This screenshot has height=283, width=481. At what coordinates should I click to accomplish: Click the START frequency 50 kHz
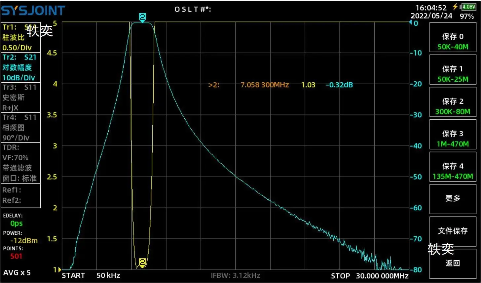click(x=91, y=276)
